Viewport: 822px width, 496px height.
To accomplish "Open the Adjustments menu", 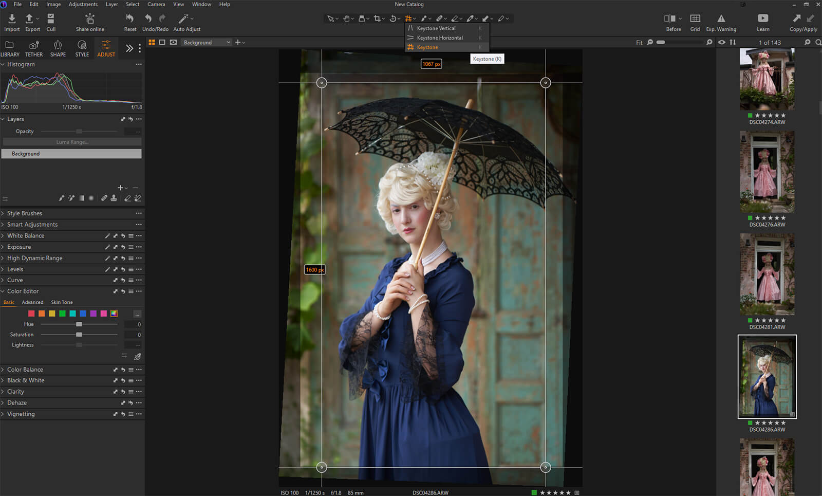I will (83, 4).
